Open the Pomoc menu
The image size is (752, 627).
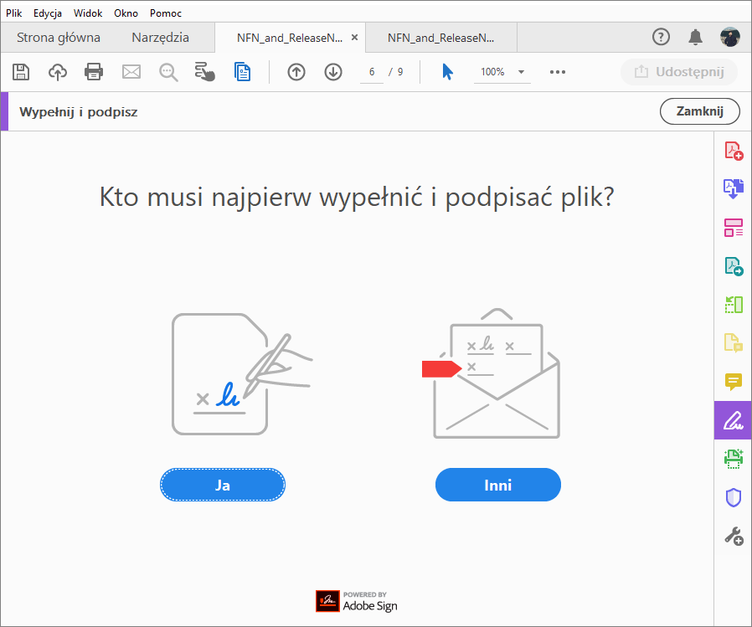(x=165, y=13)
